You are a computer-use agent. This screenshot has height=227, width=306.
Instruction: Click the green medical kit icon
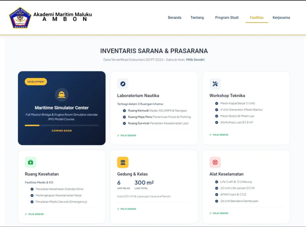pyautogui.click(x=31, y=162)
